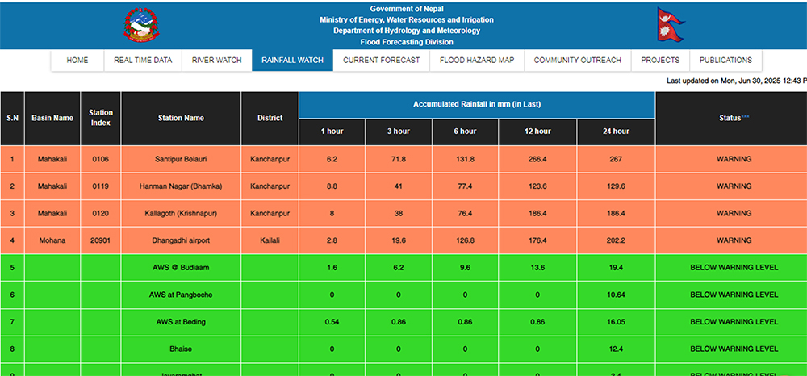Expand the PUBLICATIONS menu
This screenshot has height=376, width=807.
[725, 61]
